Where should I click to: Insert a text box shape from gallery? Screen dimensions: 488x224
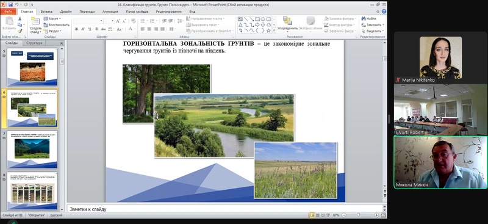(240, 19)
